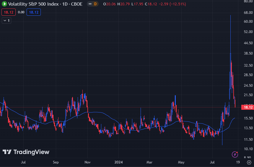Click the 44.50 price axis label
254x167 pixels.
pos(248,43)
